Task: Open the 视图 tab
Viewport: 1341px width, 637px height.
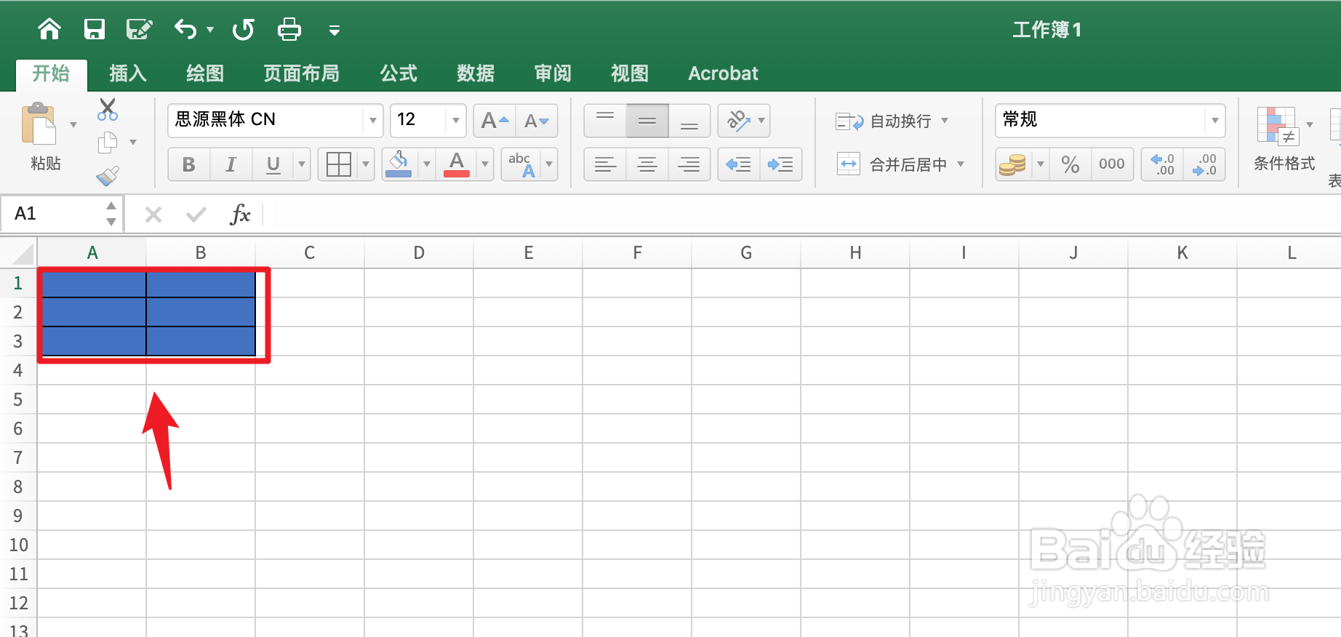Action: [x=630, y=73]
